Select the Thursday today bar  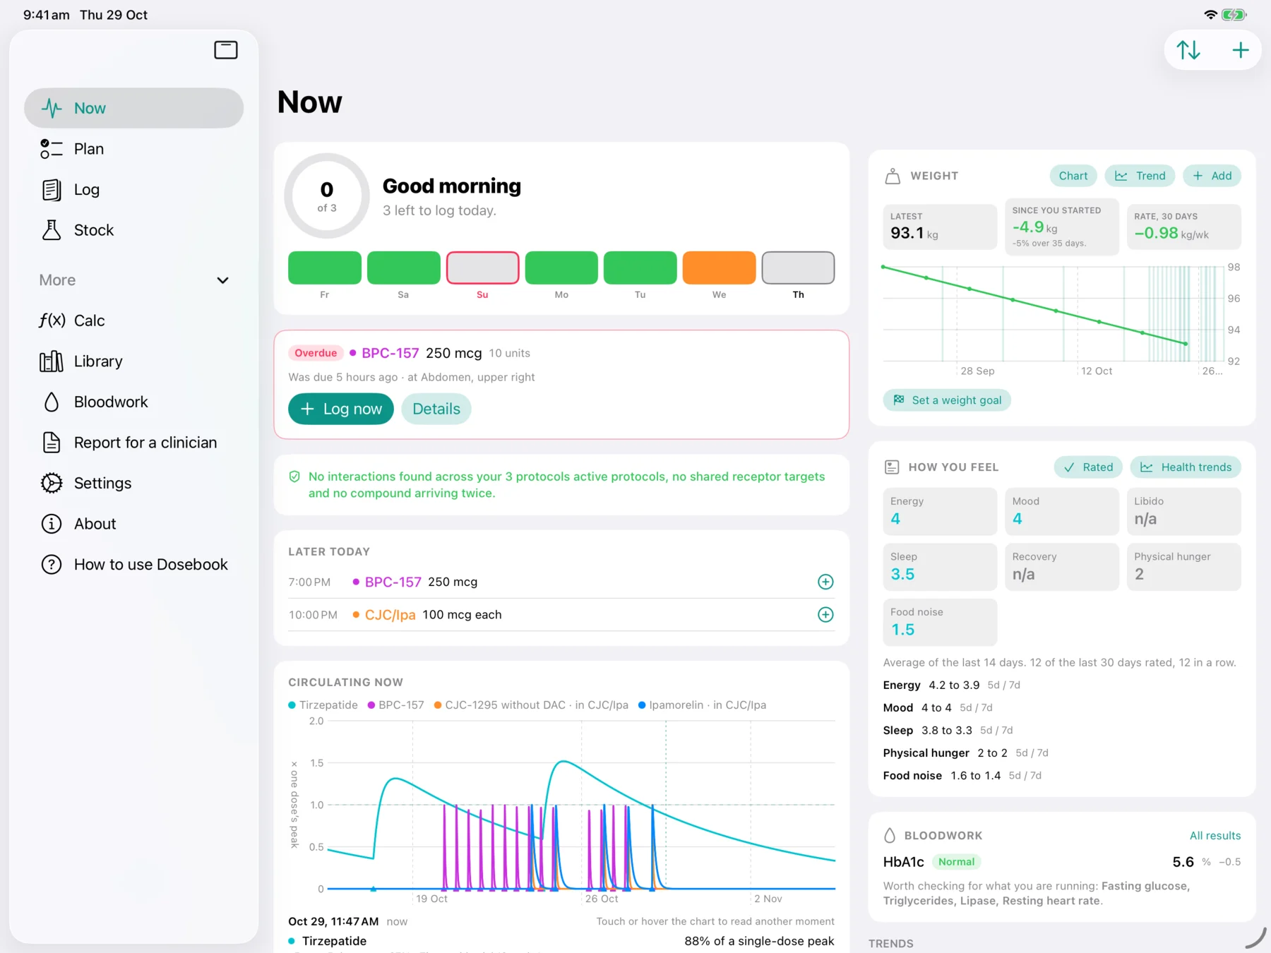pos(798,268)
